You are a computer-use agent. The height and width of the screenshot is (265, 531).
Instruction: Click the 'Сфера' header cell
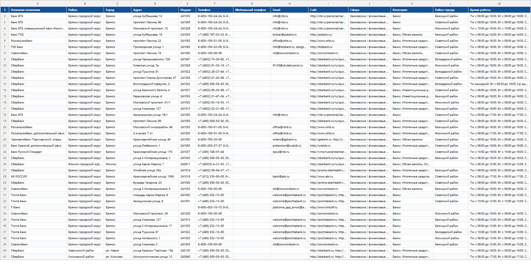point(369,10)
